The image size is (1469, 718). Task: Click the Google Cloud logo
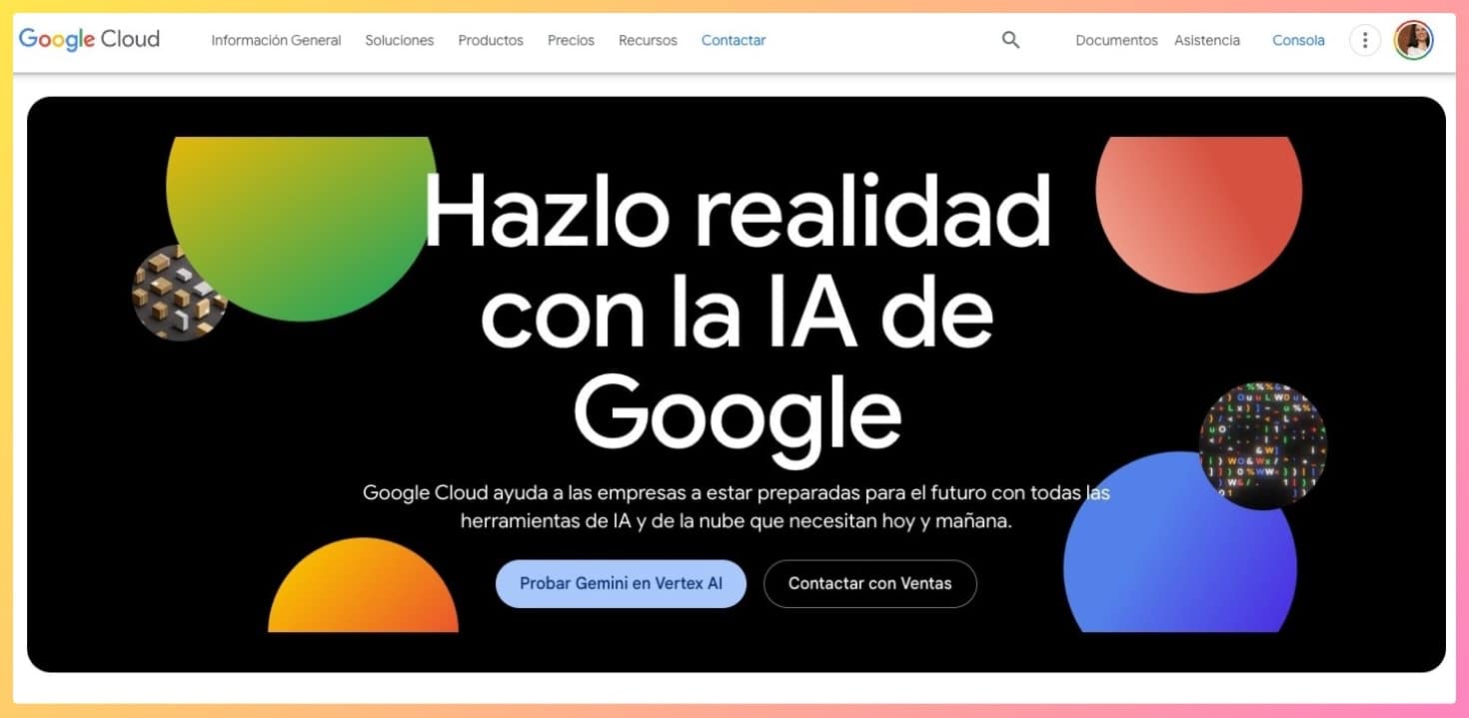point(89,40)
